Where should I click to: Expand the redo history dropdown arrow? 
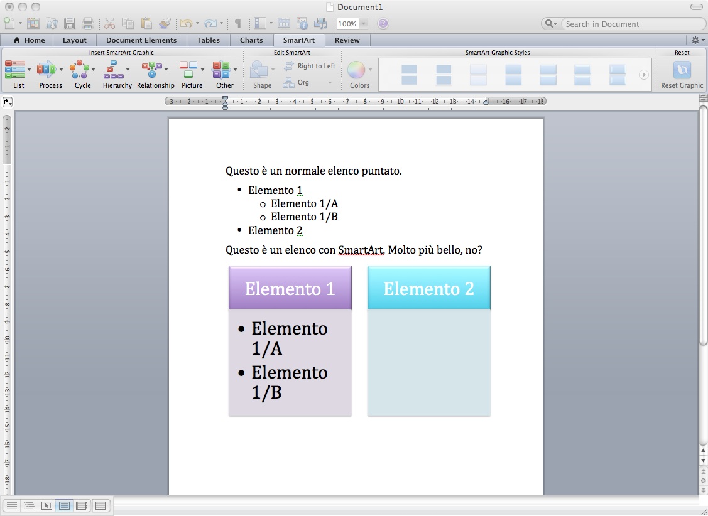[222, 23]
